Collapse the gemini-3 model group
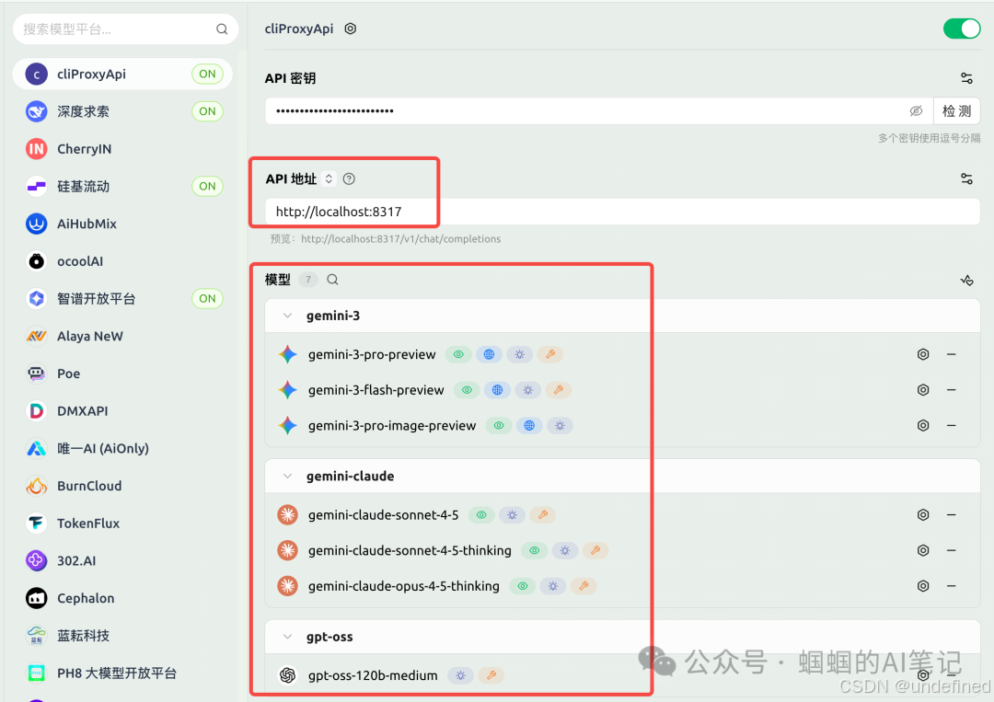Viewport: 994px width, 702px height. pyautogui.click(x=287, y=316)
